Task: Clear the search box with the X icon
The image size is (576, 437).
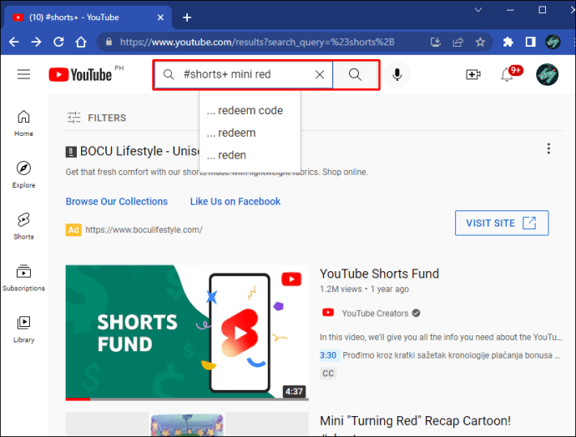Action: 320,74
